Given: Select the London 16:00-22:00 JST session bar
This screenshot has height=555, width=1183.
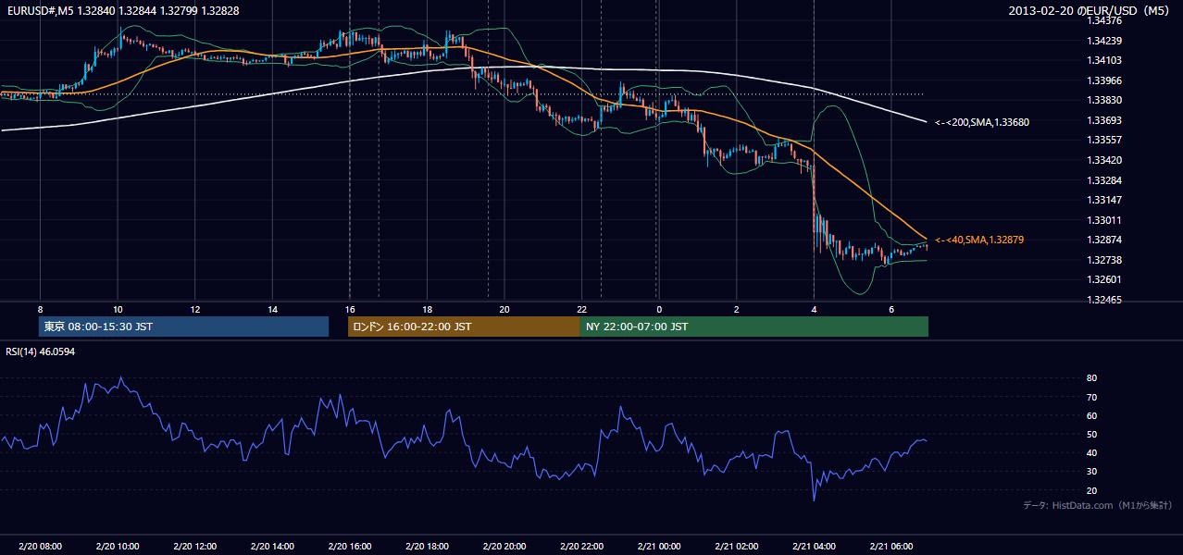Looking at the screenshot, I should (464, 327).
